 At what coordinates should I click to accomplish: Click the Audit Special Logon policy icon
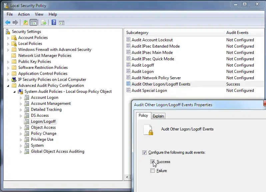click(x=129, y=91)
